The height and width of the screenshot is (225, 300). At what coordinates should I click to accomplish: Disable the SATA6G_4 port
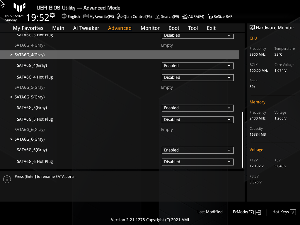click(197, 66)
